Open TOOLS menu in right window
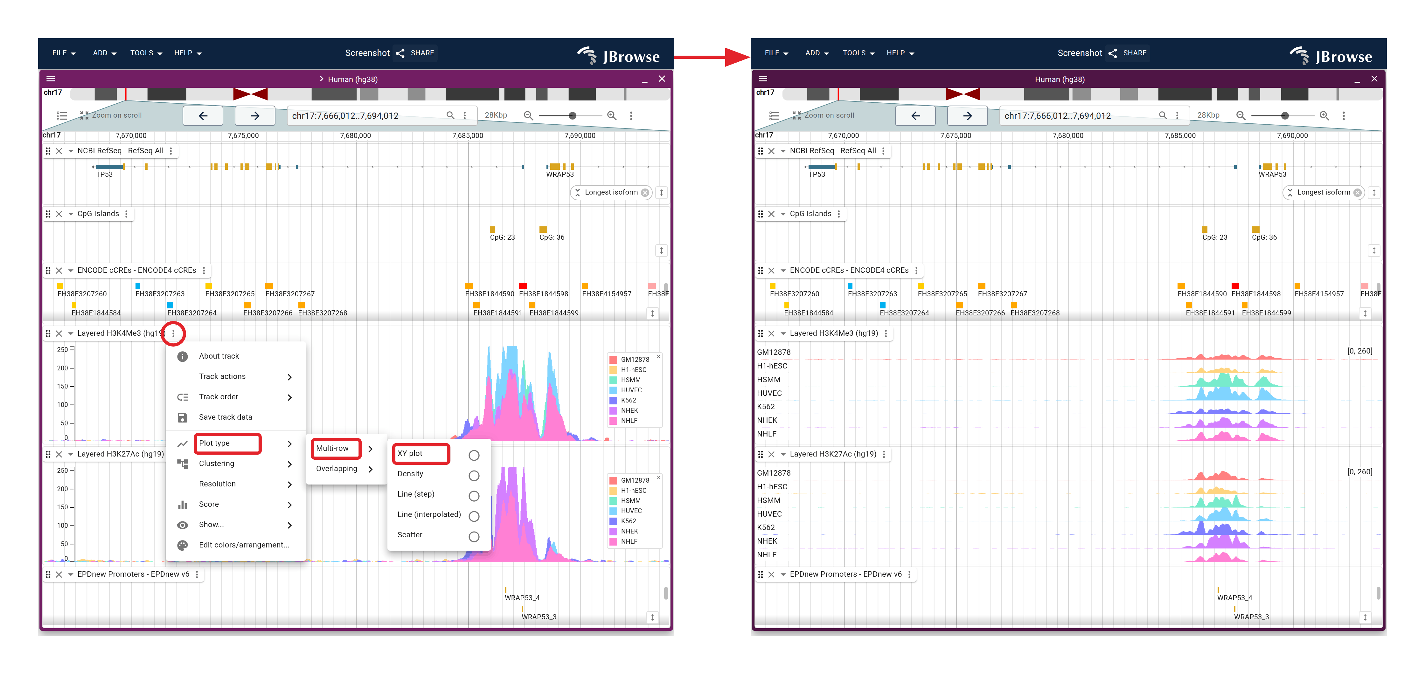1425x674 pixels. (858, 53)
